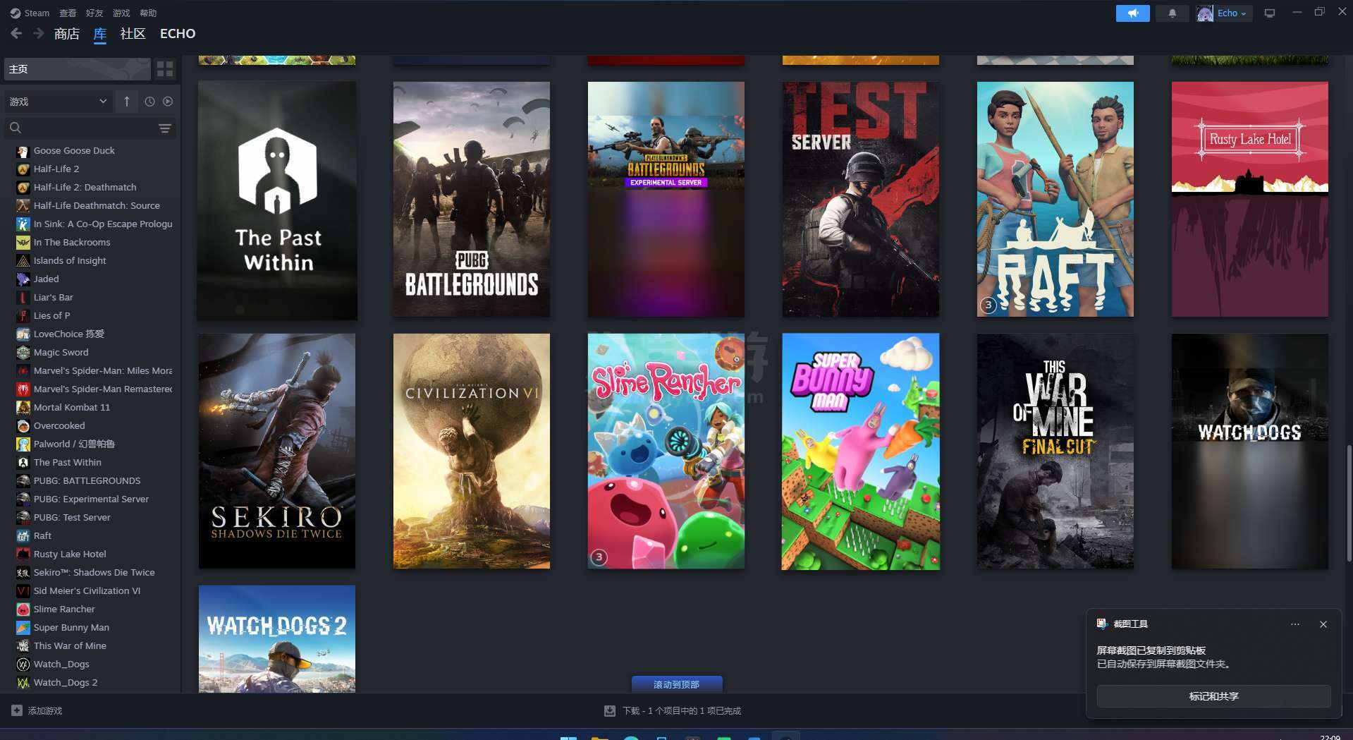The image size is (1353, 740).
Task: Open the advanced filter icon in search bar
Action: click(164, 128)
